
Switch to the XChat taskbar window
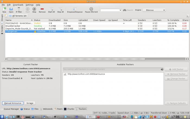click(x=112, y=117)
